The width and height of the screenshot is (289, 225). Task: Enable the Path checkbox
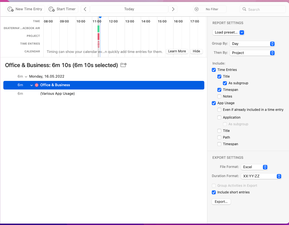219,137
